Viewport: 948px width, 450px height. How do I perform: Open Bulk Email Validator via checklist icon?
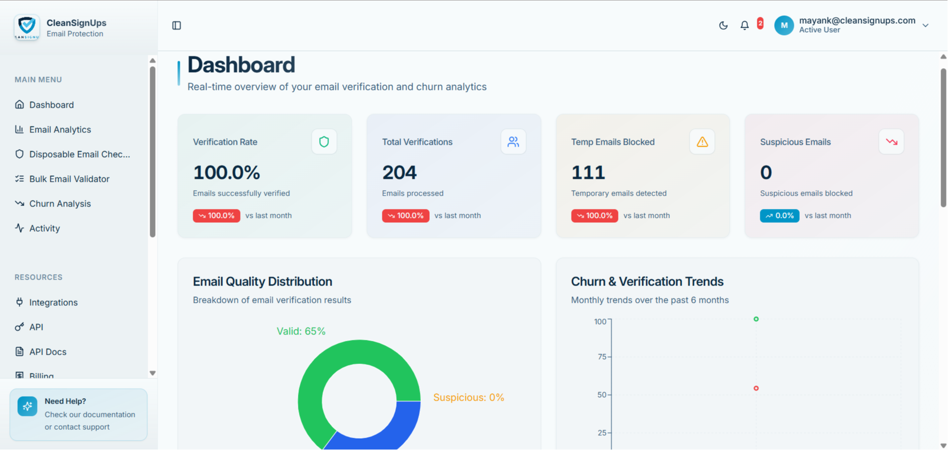tap(19, 179)
